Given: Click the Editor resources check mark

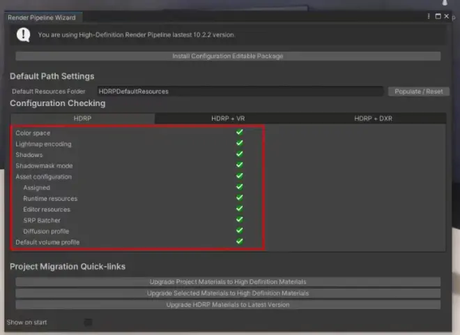Looking at the screenshot, I should coord(240,209).
